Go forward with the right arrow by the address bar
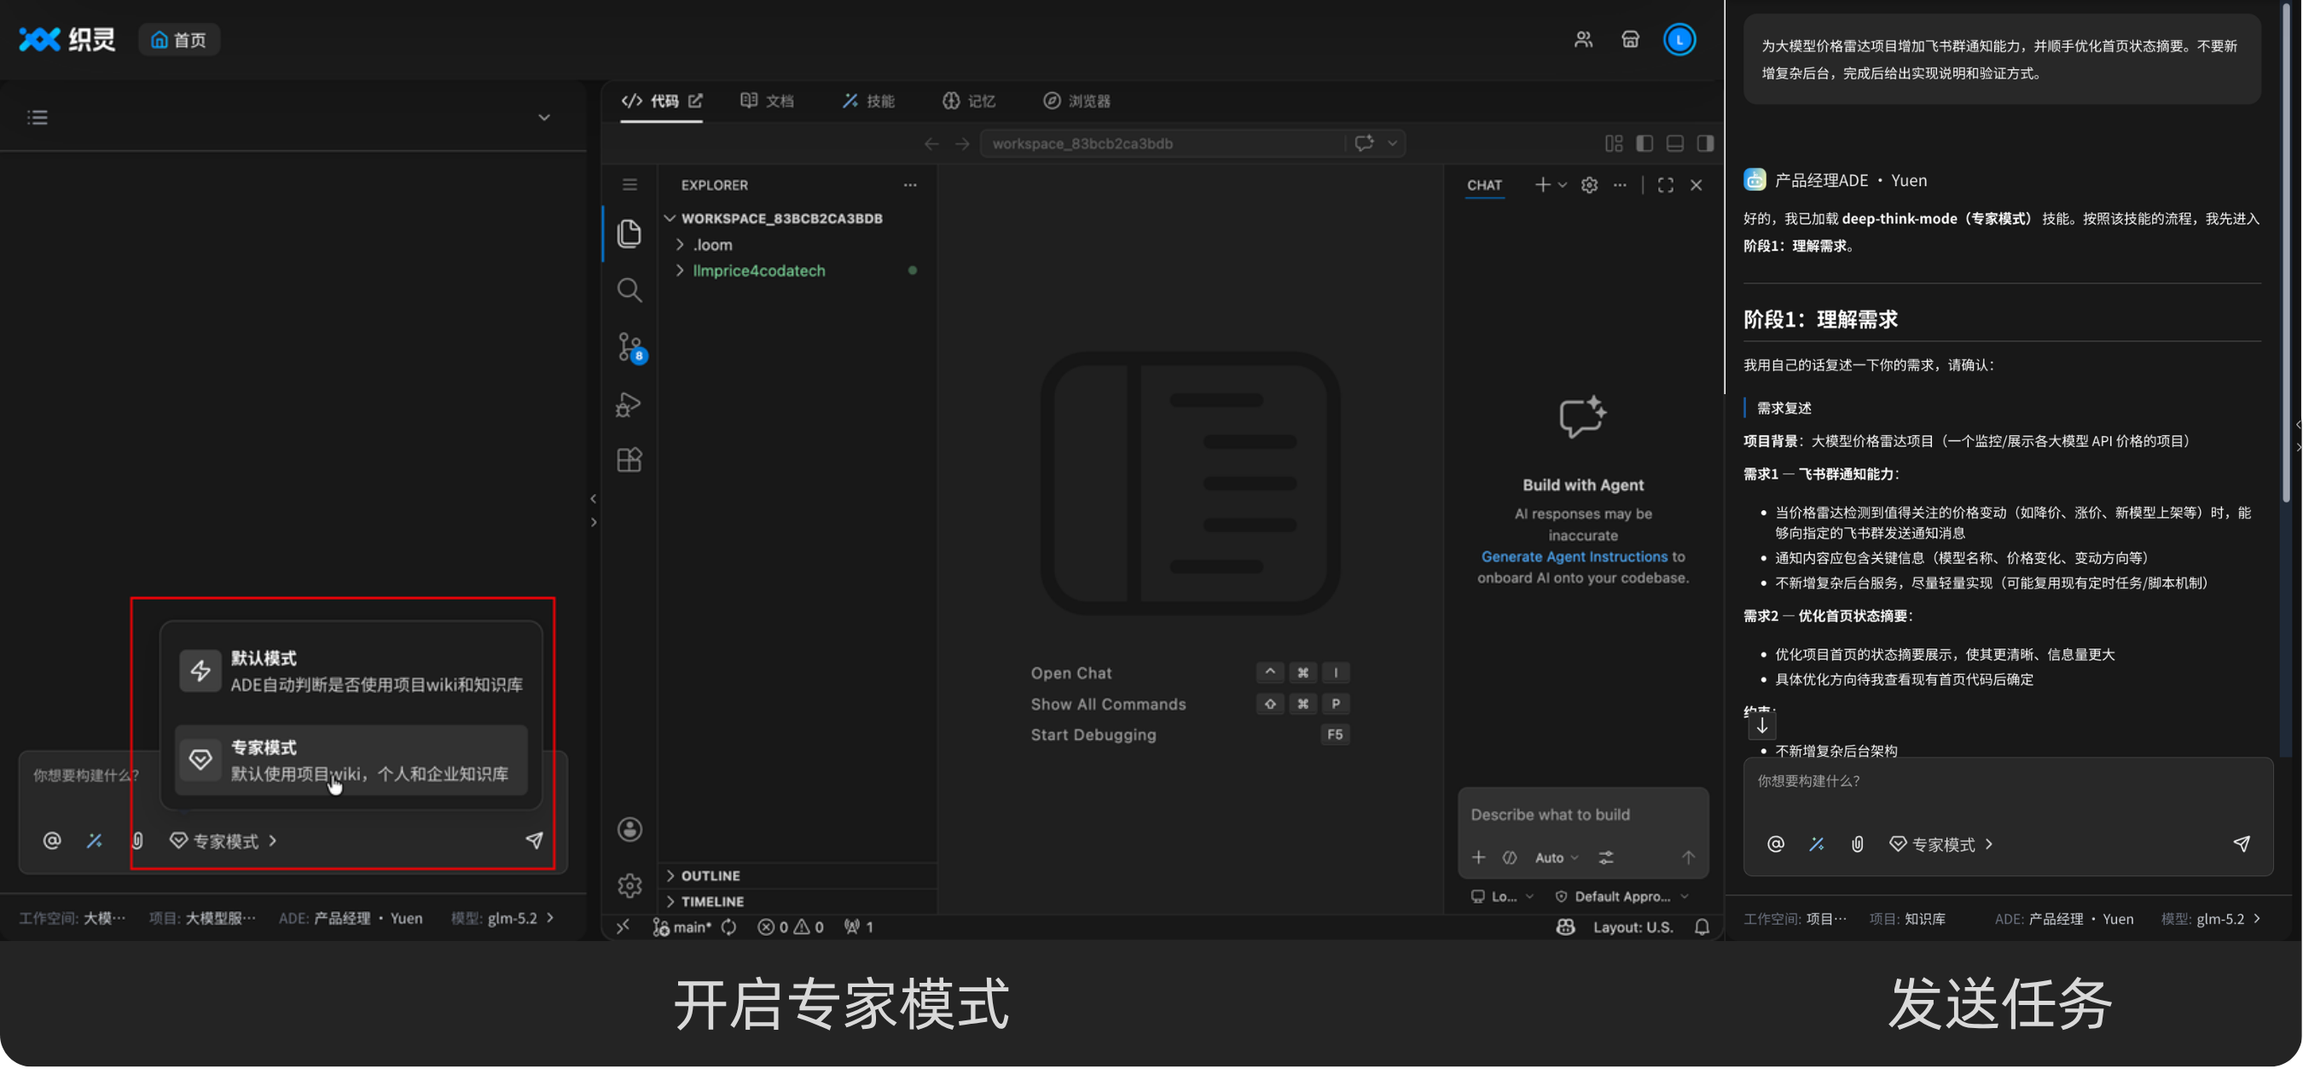Screen dimensions: 2303x1069 point(962,143)
